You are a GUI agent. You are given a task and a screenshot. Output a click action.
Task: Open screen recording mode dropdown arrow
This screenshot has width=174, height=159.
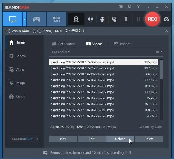click(x=25, y=19)
